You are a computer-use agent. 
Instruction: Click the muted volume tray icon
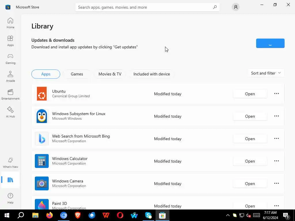point(248,215)
